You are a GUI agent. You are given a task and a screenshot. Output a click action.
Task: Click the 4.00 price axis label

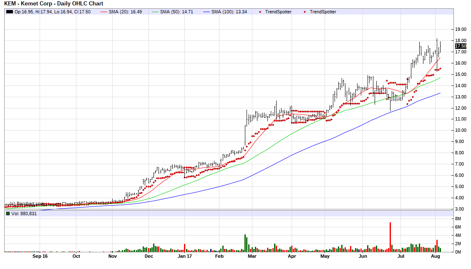tap(459, 198)
